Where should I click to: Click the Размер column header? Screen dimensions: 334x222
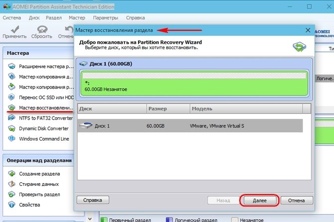tap(168, 109)
